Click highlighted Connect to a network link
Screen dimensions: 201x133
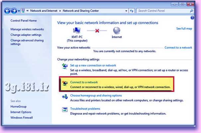click(x=84, y=82)
